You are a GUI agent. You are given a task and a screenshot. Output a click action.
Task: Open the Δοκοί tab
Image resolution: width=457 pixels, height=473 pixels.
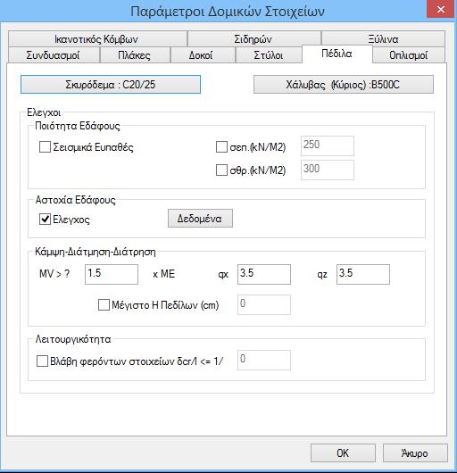[x=203, y=55]
